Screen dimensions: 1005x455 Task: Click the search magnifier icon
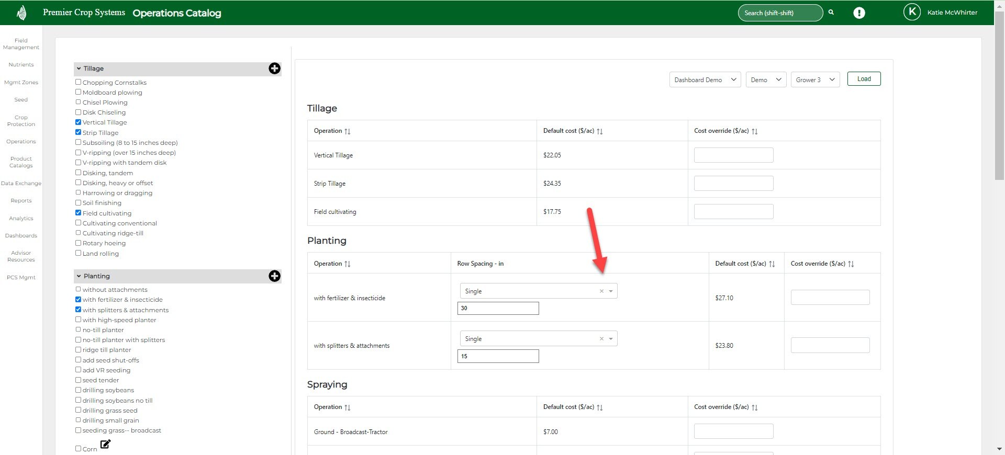tap(831, 13)
